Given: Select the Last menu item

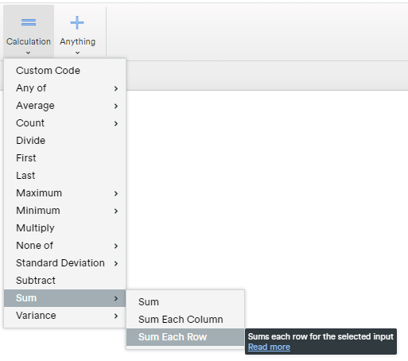Looking at the screenshot, I should point(64,176).
